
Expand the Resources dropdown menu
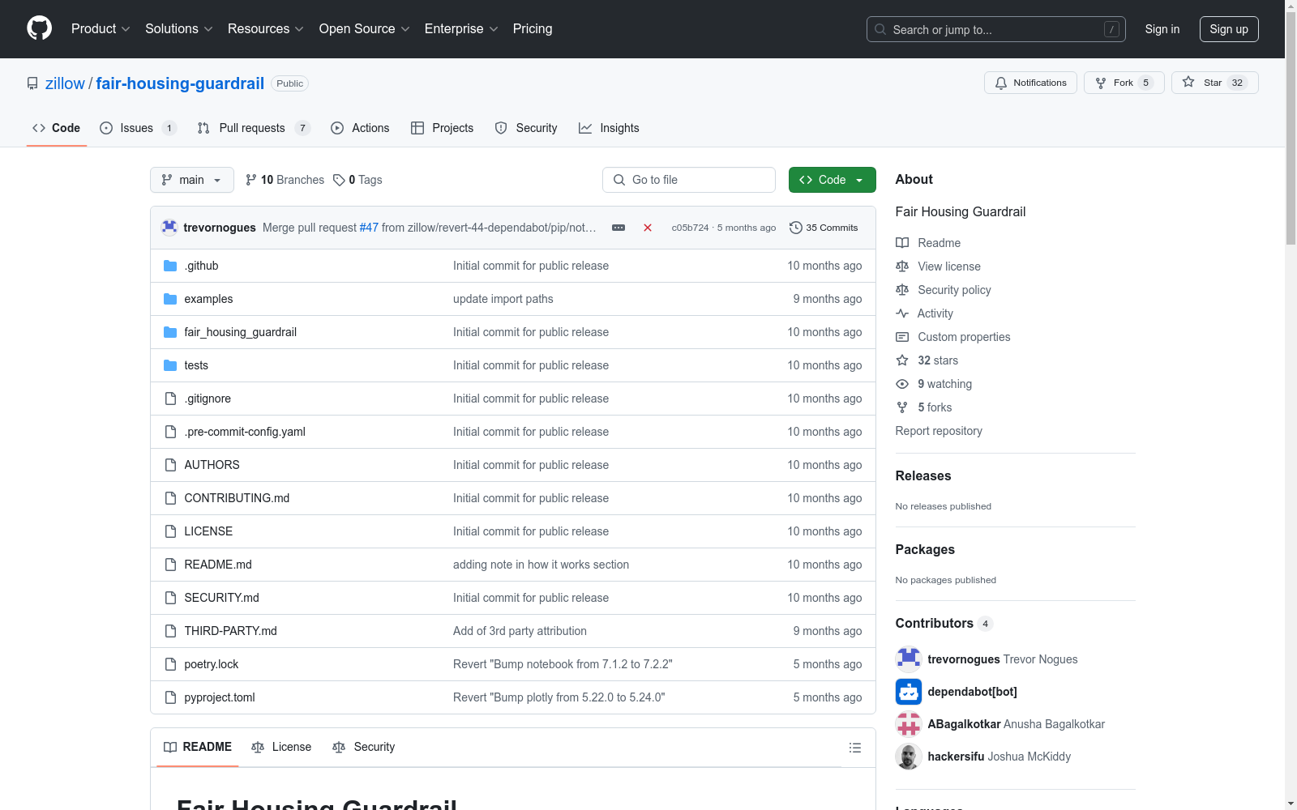(266, 29)
